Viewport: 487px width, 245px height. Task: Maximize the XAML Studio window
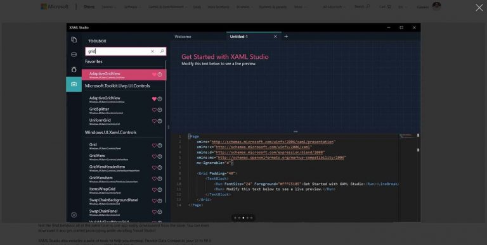pyautogui.click(x=401, y=28)
